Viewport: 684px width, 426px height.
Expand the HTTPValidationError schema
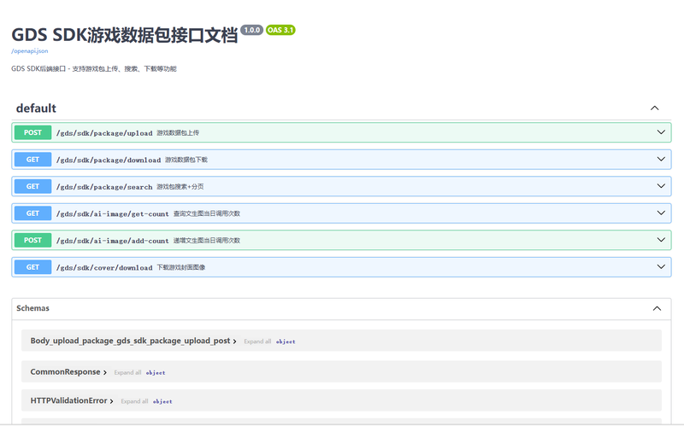tap(72, 400)
